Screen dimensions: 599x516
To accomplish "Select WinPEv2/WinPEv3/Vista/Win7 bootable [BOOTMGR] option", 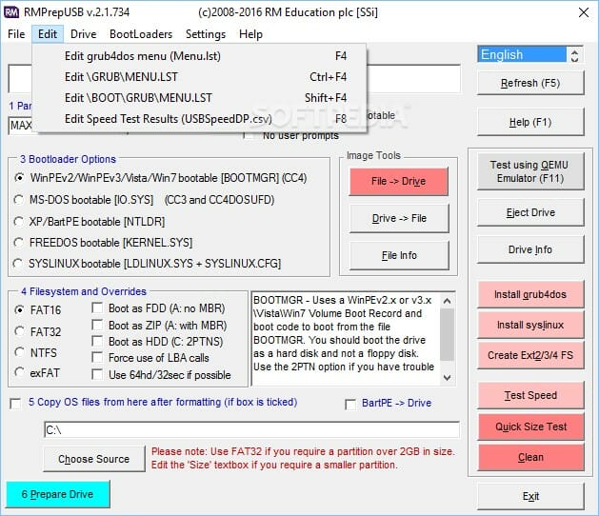I will click(19, 178).
